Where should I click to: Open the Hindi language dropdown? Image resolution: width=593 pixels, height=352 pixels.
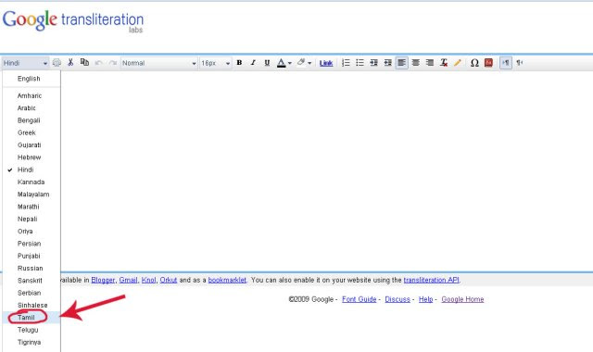[25, 63]
